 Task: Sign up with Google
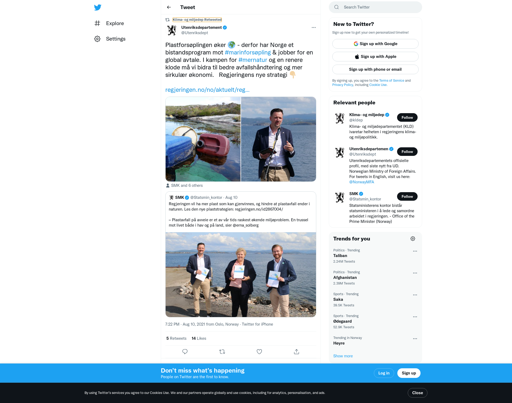375,44
